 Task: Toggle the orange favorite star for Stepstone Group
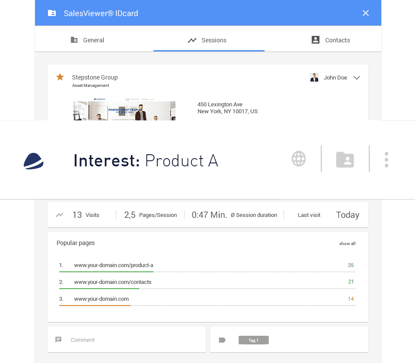point(60,77)
